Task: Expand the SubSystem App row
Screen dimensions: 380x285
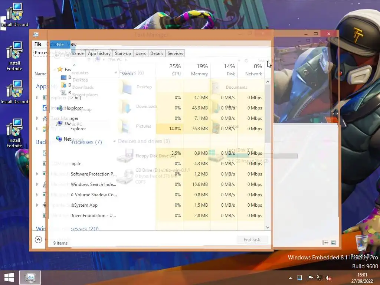Action: 37,205
